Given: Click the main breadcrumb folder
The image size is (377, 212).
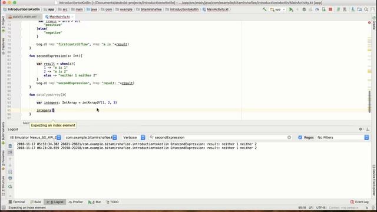Looking at the screenshot, I should pyautogui.click(x=77, y=9).
